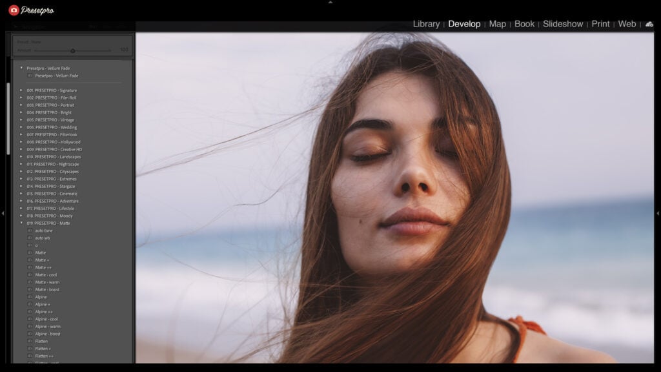Viewport: 661px width, 372px height.
Task: Click the preview icon beside Presetpro - Vellum Fade
Action: coord(30,75)
